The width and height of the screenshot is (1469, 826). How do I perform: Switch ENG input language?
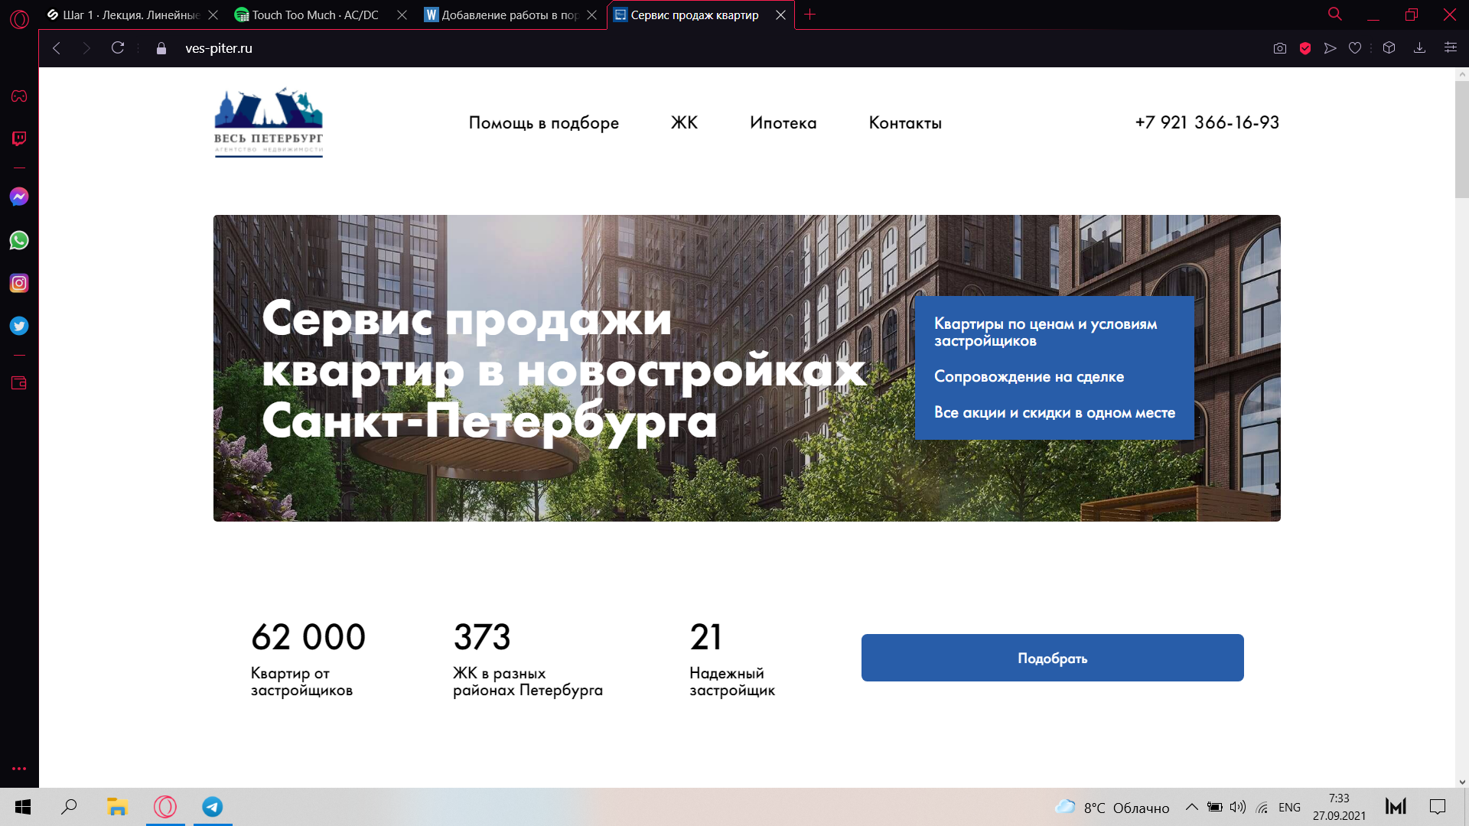[x=1289, y=808]
